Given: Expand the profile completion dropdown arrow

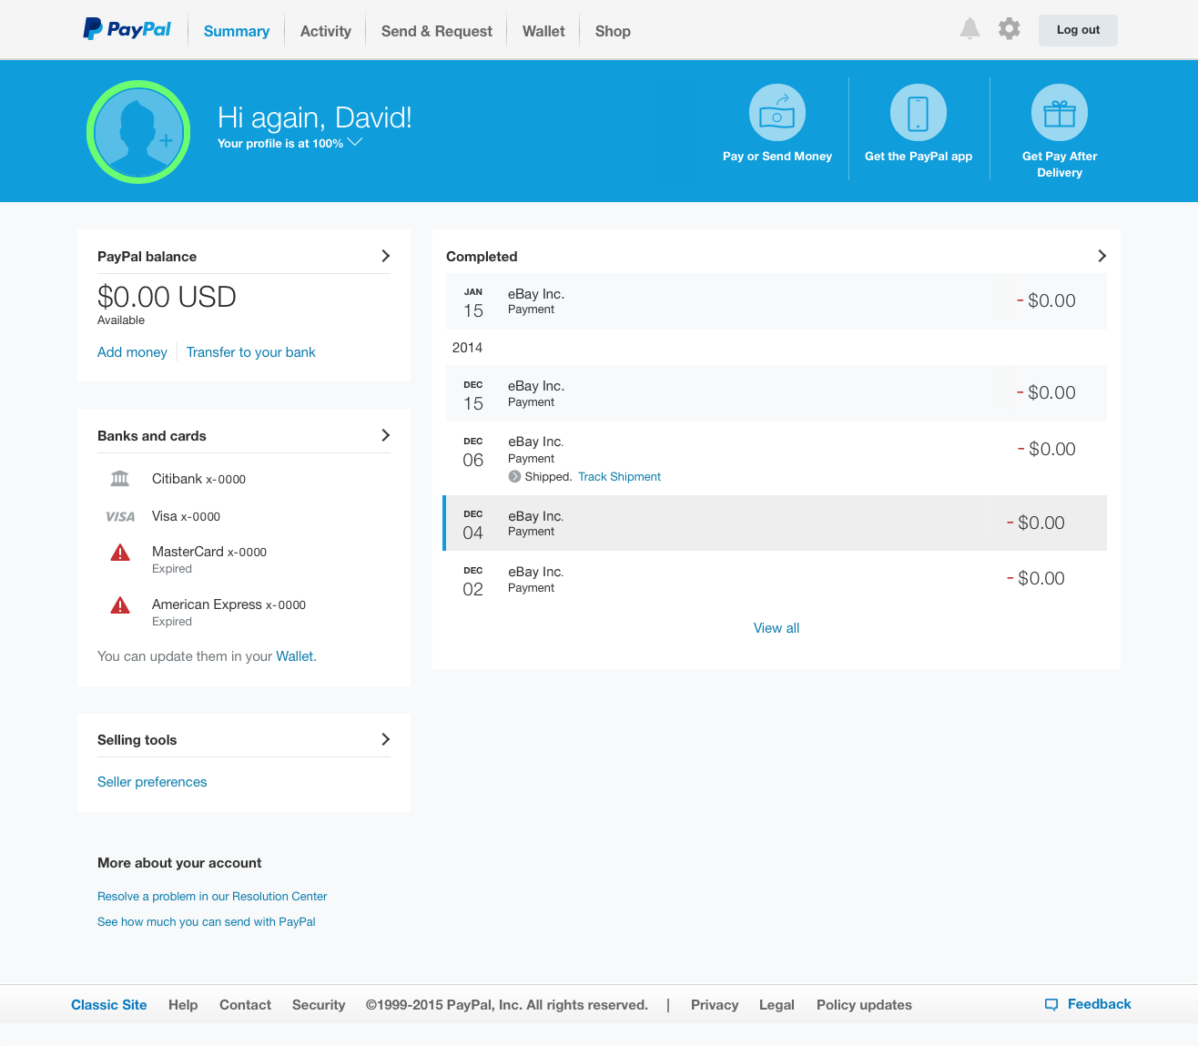Looking at the screenshot, I should click(x=355, y=142).
